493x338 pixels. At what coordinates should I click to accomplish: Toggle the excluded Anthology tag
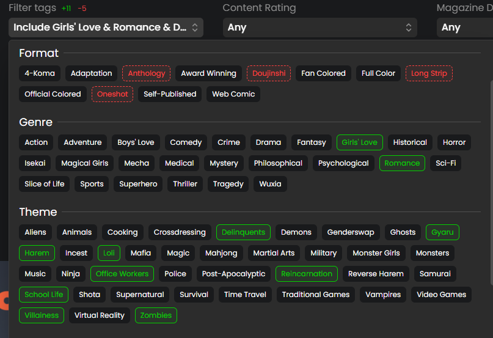click(x=146, y=73)
